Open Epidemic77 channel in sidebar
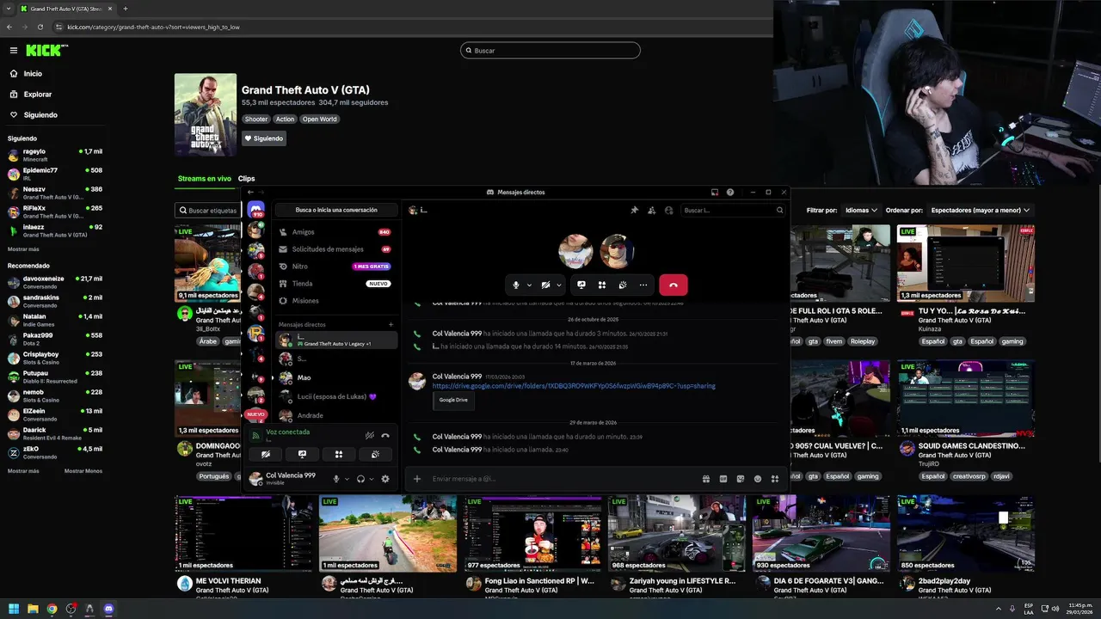The height and width of the screenshot is (619, 1101). click(55, 174)
